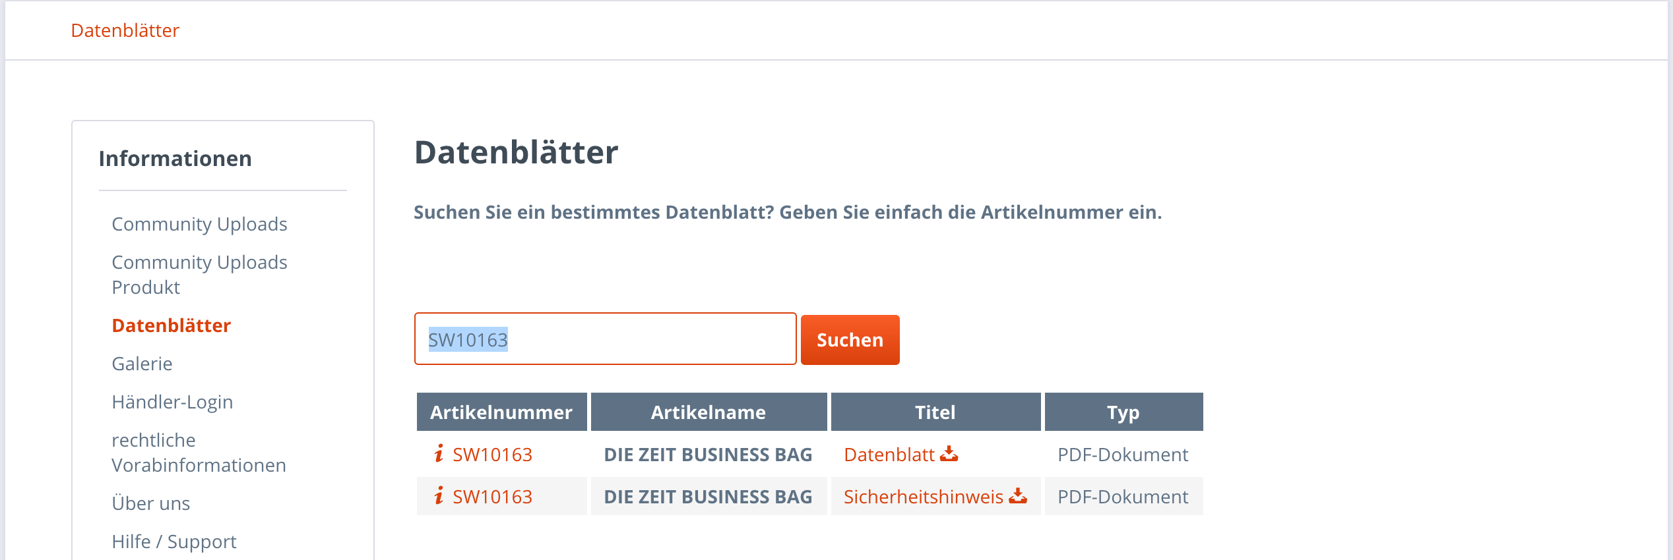The width and height of the screenshot is (1673, 560).
Task: Click SW10163 link in first row
Action: [492, 455]
